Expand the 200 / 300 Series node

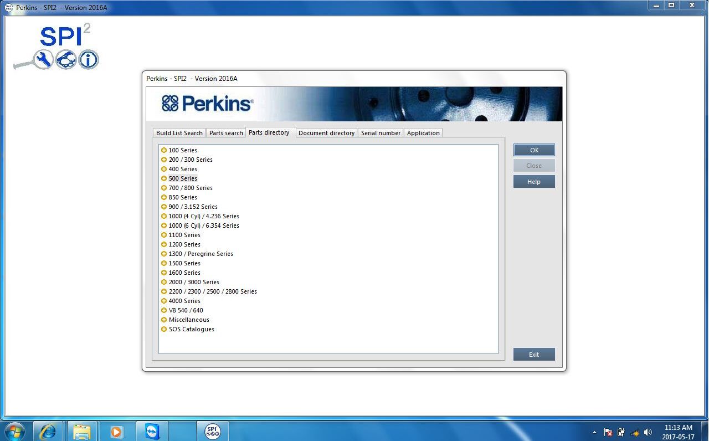tap(164, 160)
